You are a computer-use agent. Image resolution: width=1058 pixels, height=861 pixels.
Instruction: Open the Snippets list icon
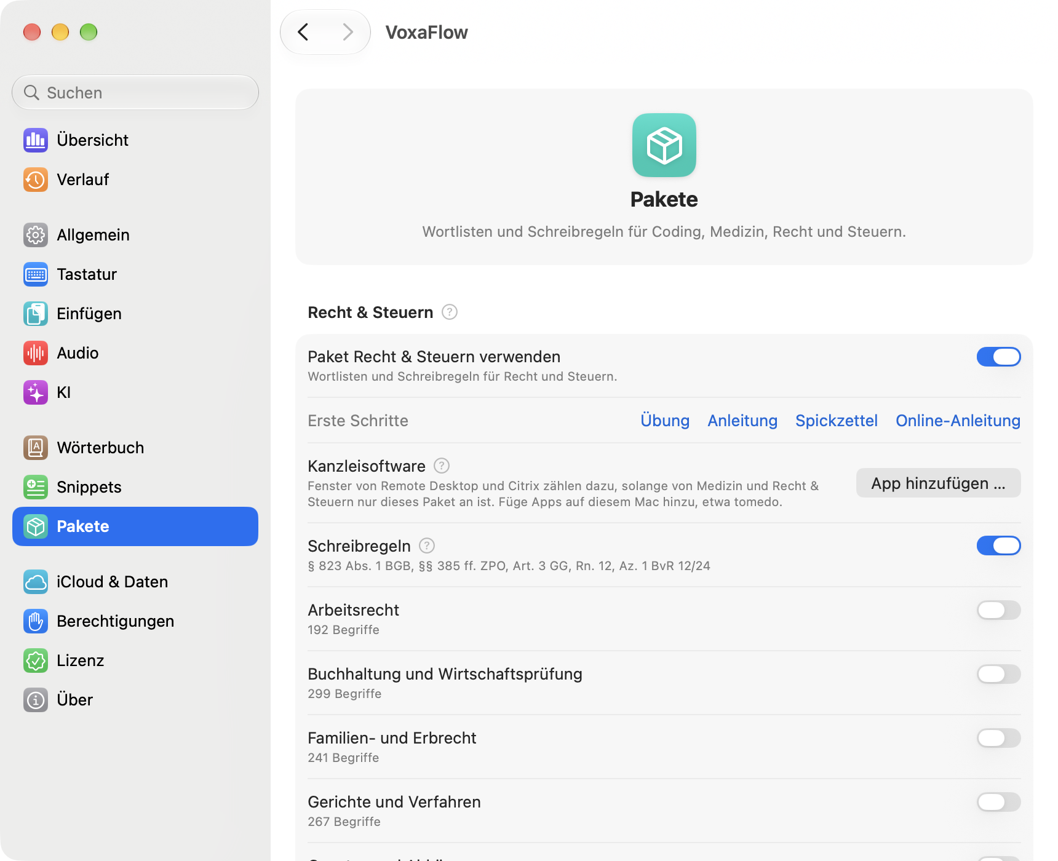pos(36,487)
